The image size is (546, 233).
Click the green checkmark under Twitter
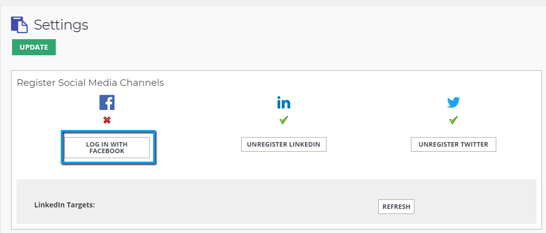pyautogui.click(x=454, y=120)
